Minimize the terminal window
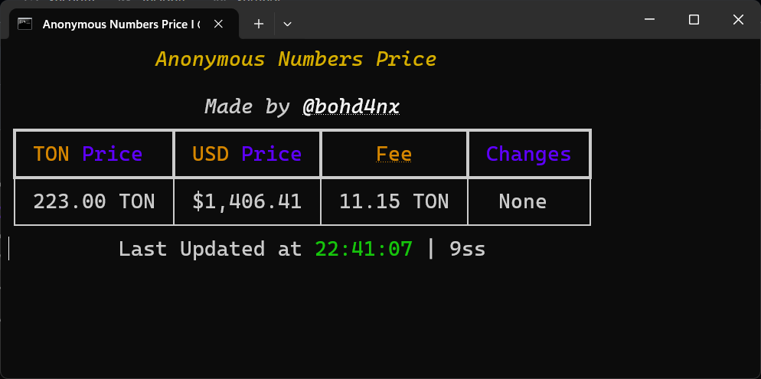The image size is (761, 379). (x=649, y=19)
